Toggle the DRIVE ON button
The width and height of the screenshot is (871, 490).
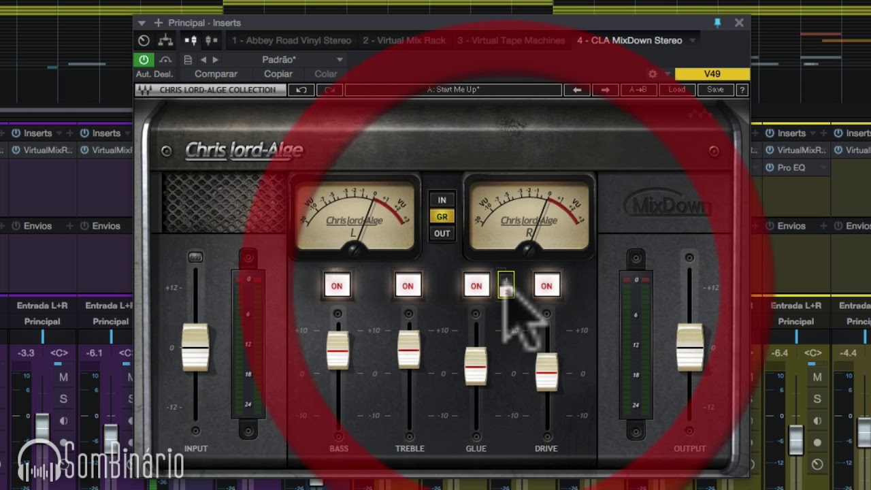click(546, 286)
